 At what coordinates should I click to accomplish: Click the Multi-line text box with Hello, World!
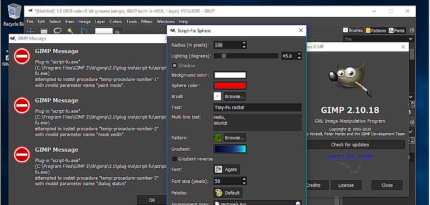(258, 122)
